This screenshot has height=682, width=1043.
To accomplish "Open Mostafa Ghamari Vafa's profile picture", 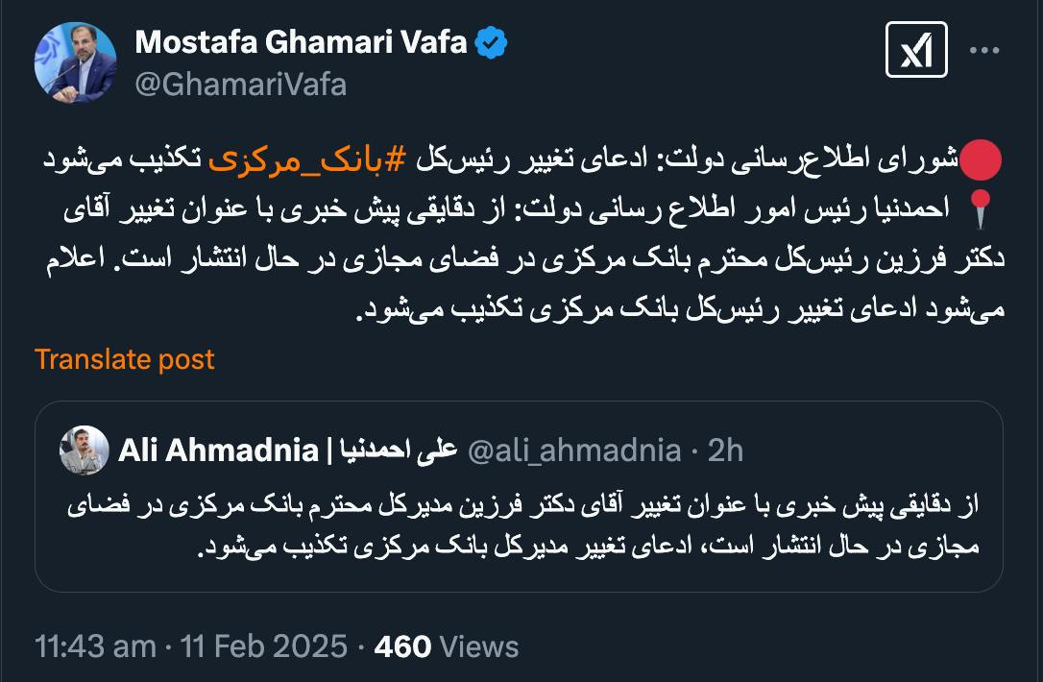I will coord(76,61).
